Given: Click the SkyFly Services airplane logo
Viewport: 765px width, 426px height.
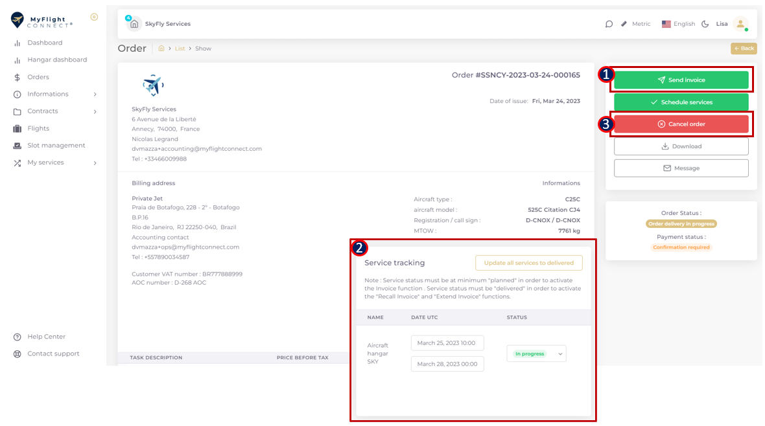Looking at the screenshot, I should 153,85.
